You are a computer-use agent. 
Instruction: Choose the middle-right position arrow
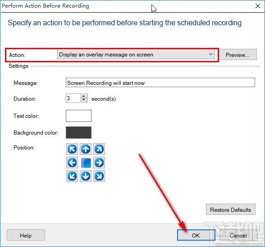pos(99,163)
